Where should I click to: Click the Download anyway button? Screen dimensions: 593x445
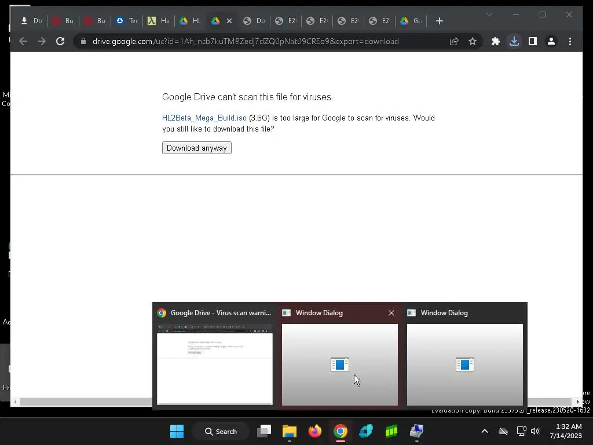[x=197, y=148]
